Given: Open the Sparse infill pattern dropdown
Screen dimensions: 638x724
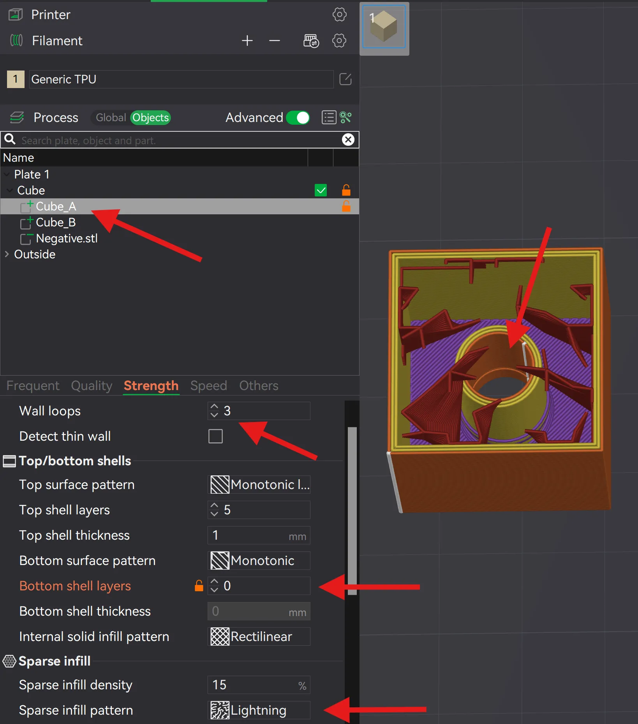Looking at the screenshot, I should 259,710.
